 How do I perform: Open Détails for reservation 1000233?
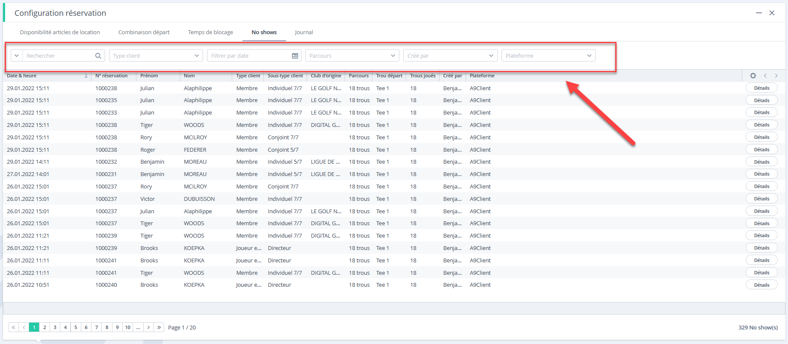click(761, 112)
